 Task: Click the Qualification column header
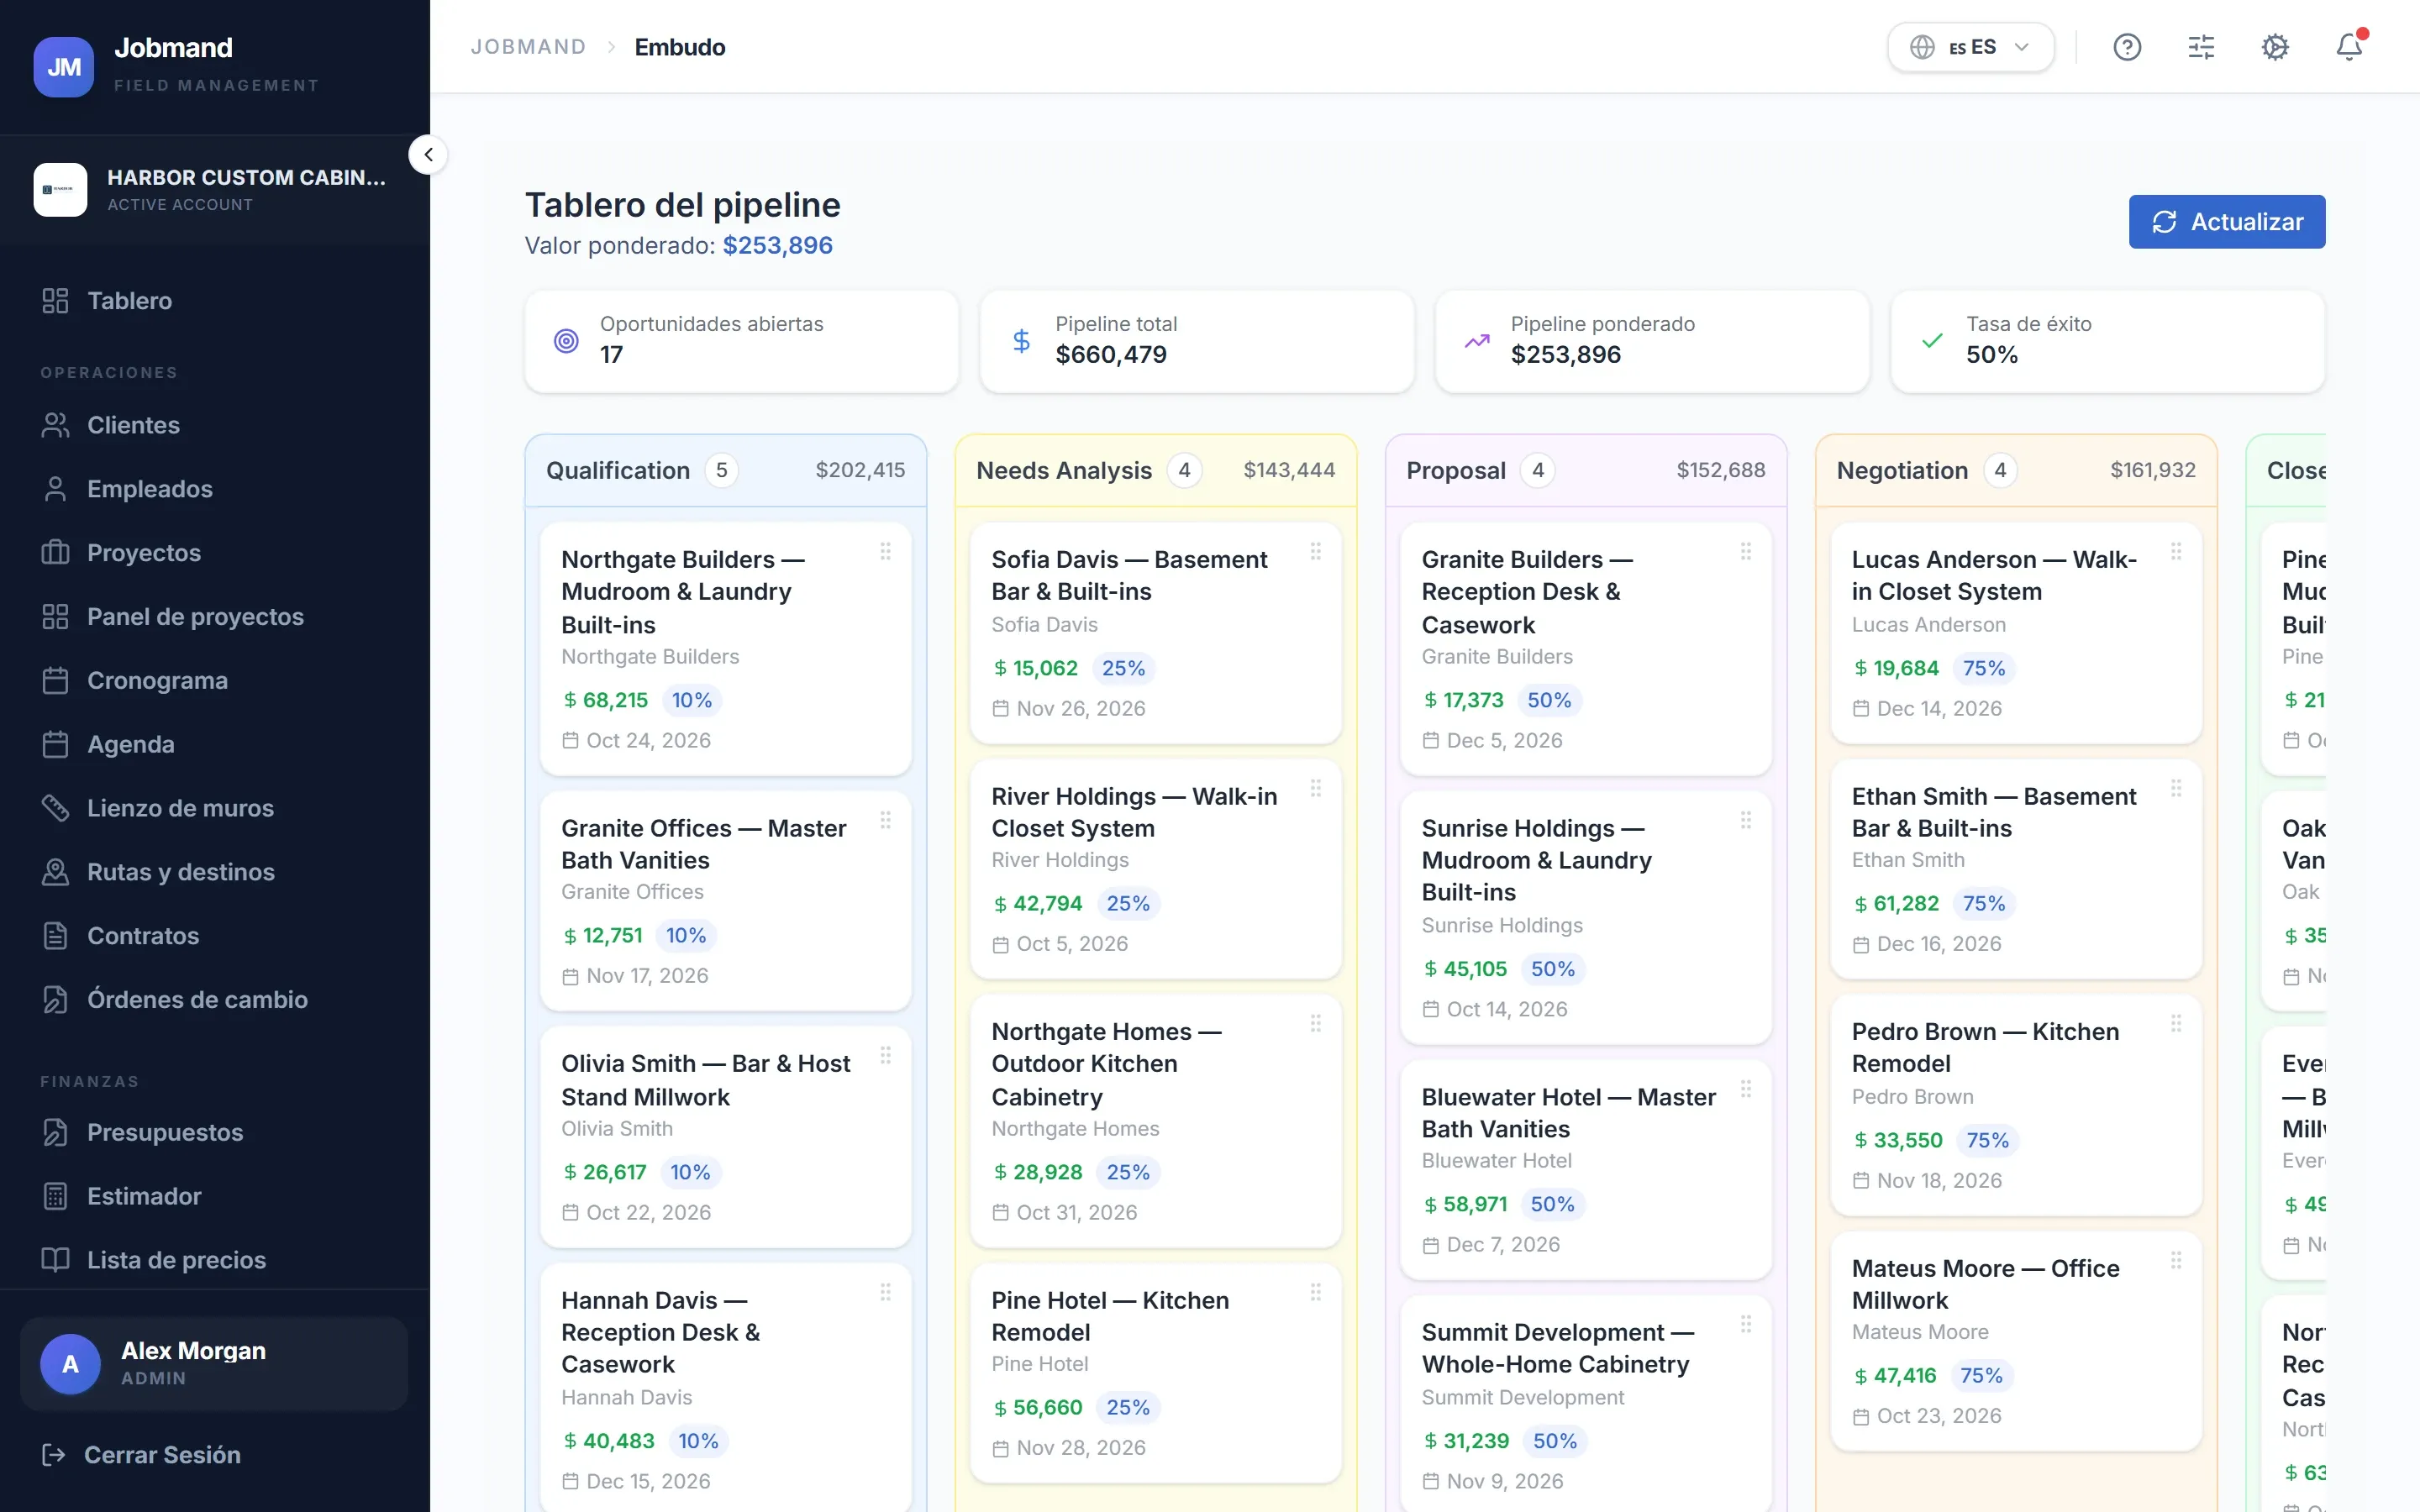pyautogui.click(x=726, y=471)
